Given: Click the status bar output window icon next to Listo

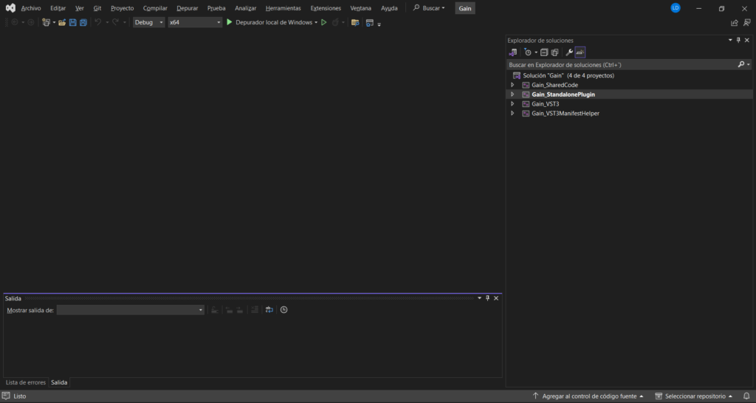Looking at the screenshot, I should pos(6,396).
